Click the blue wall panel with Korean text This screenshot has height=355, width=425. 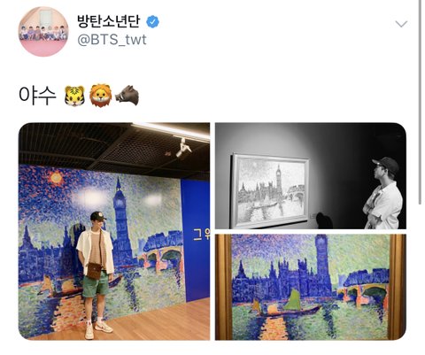(196, 239)
